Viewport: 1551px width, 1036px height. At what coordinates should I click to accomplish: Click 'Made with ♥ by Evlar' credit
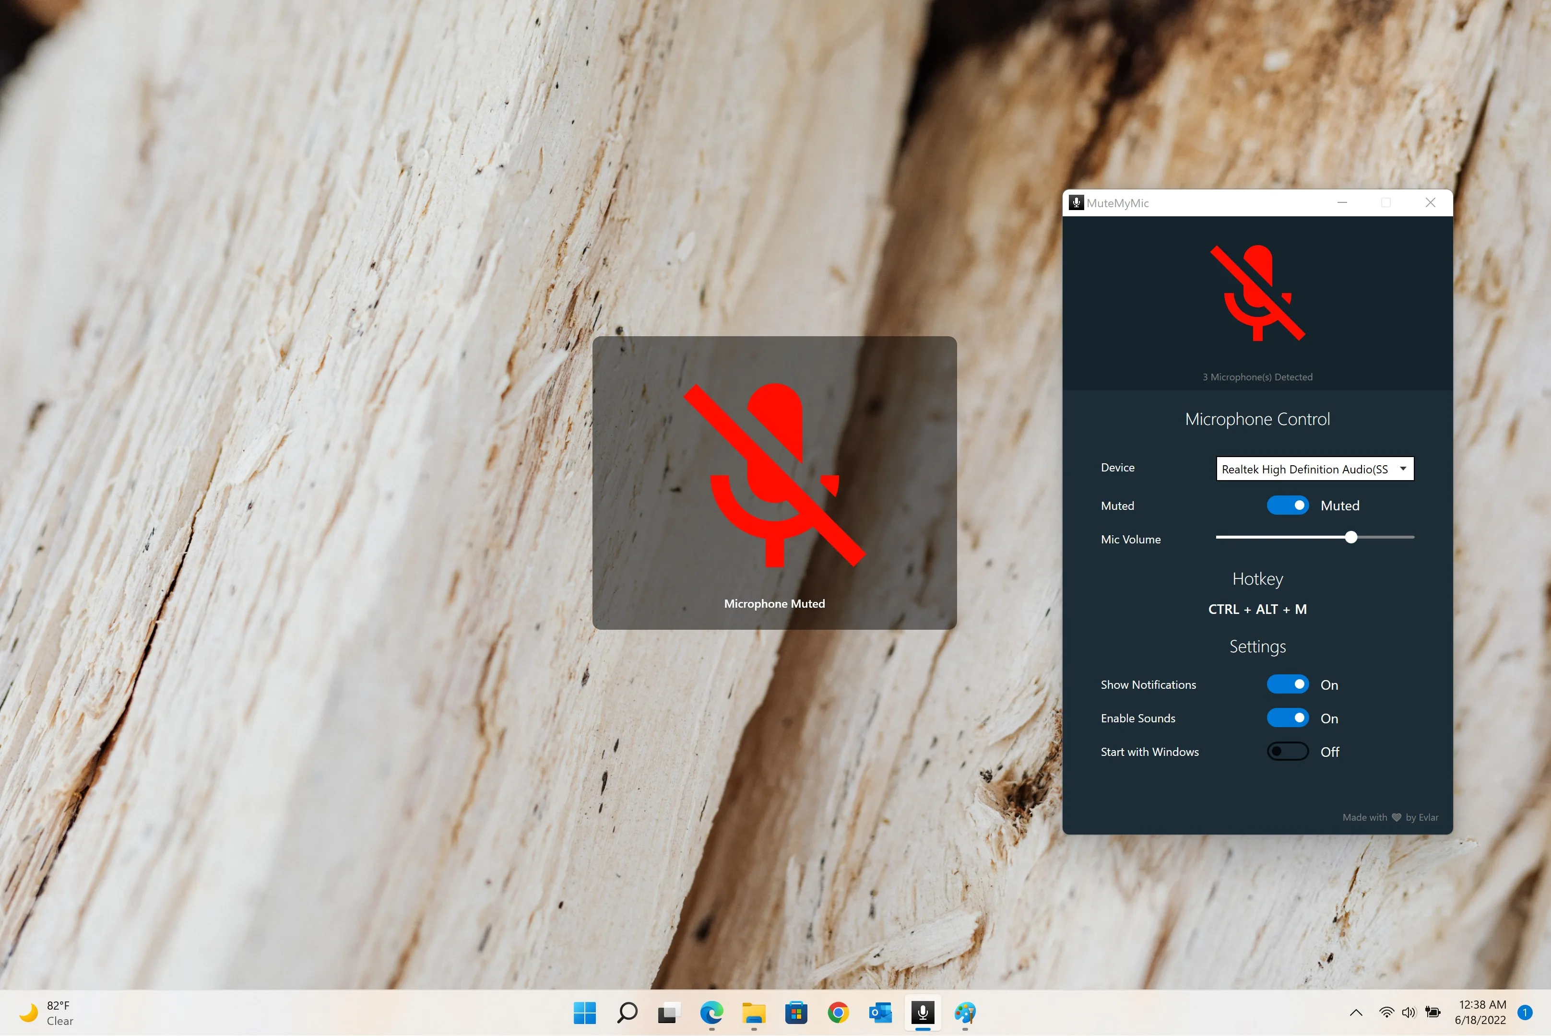pyautogui.click(x=1390, y=817)
